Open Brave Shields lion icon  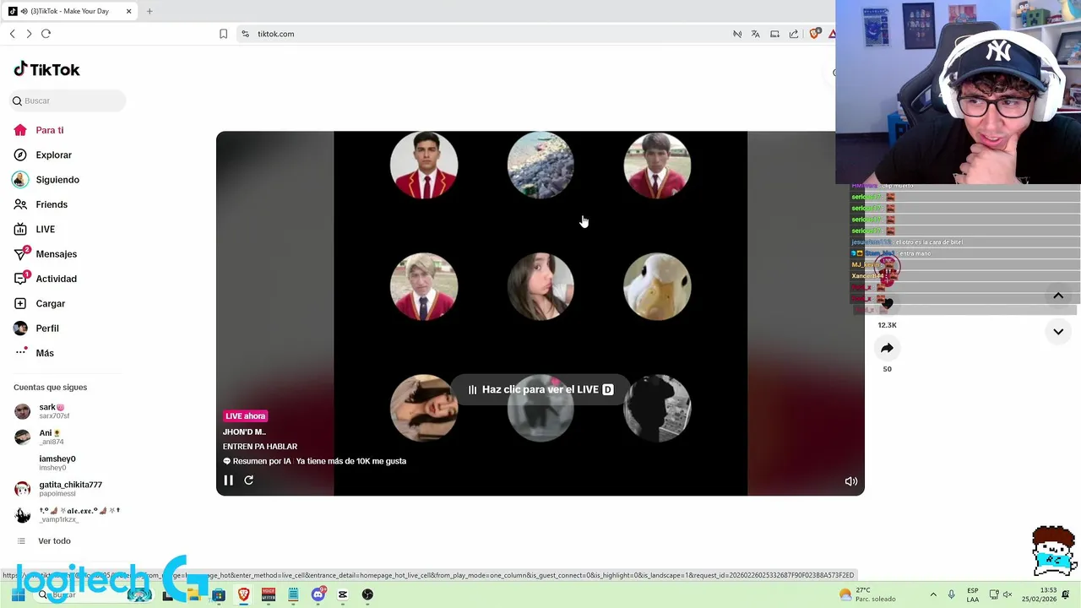814,34
